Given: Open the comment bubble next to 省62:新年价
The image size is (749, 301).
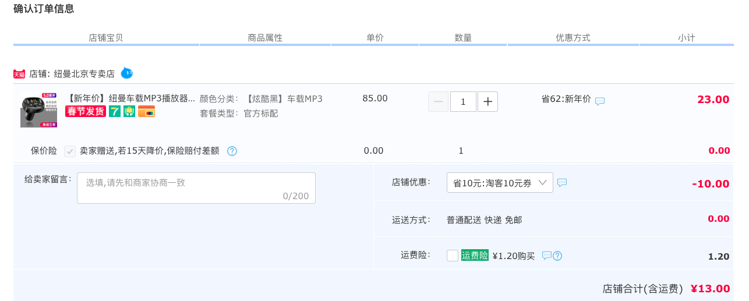Looking at the screenshot, I should pyautogui.click(x=600, y=101).
